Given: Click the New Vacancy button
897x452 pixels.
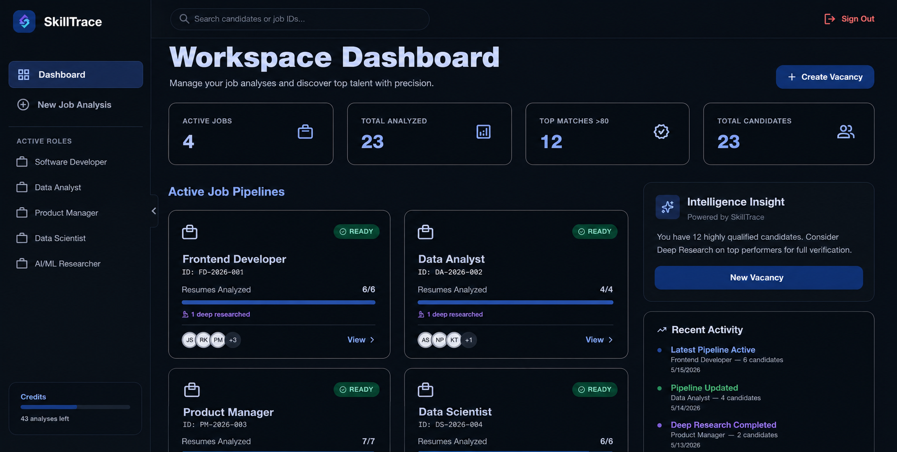Looking at the screenshot, I should tap(758, 278).
